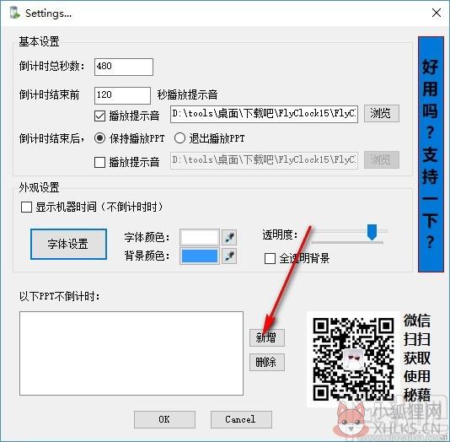Click enabled 浏览 button for sound file
This screenshot has width=450, height=442.
pyautogui.click(x=382, y=113)
